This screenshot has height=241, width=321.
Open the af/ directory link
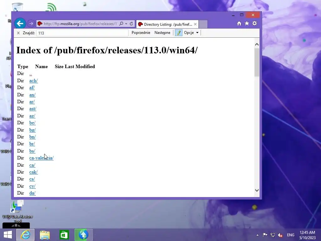32,88
